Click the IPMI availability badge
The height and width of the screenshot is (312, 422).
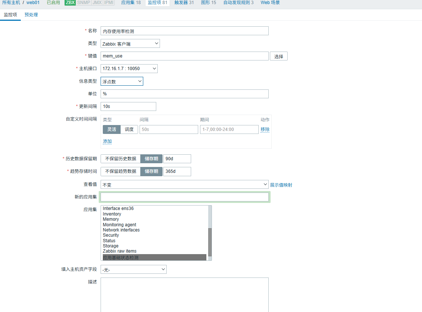[x=109, y=3]
